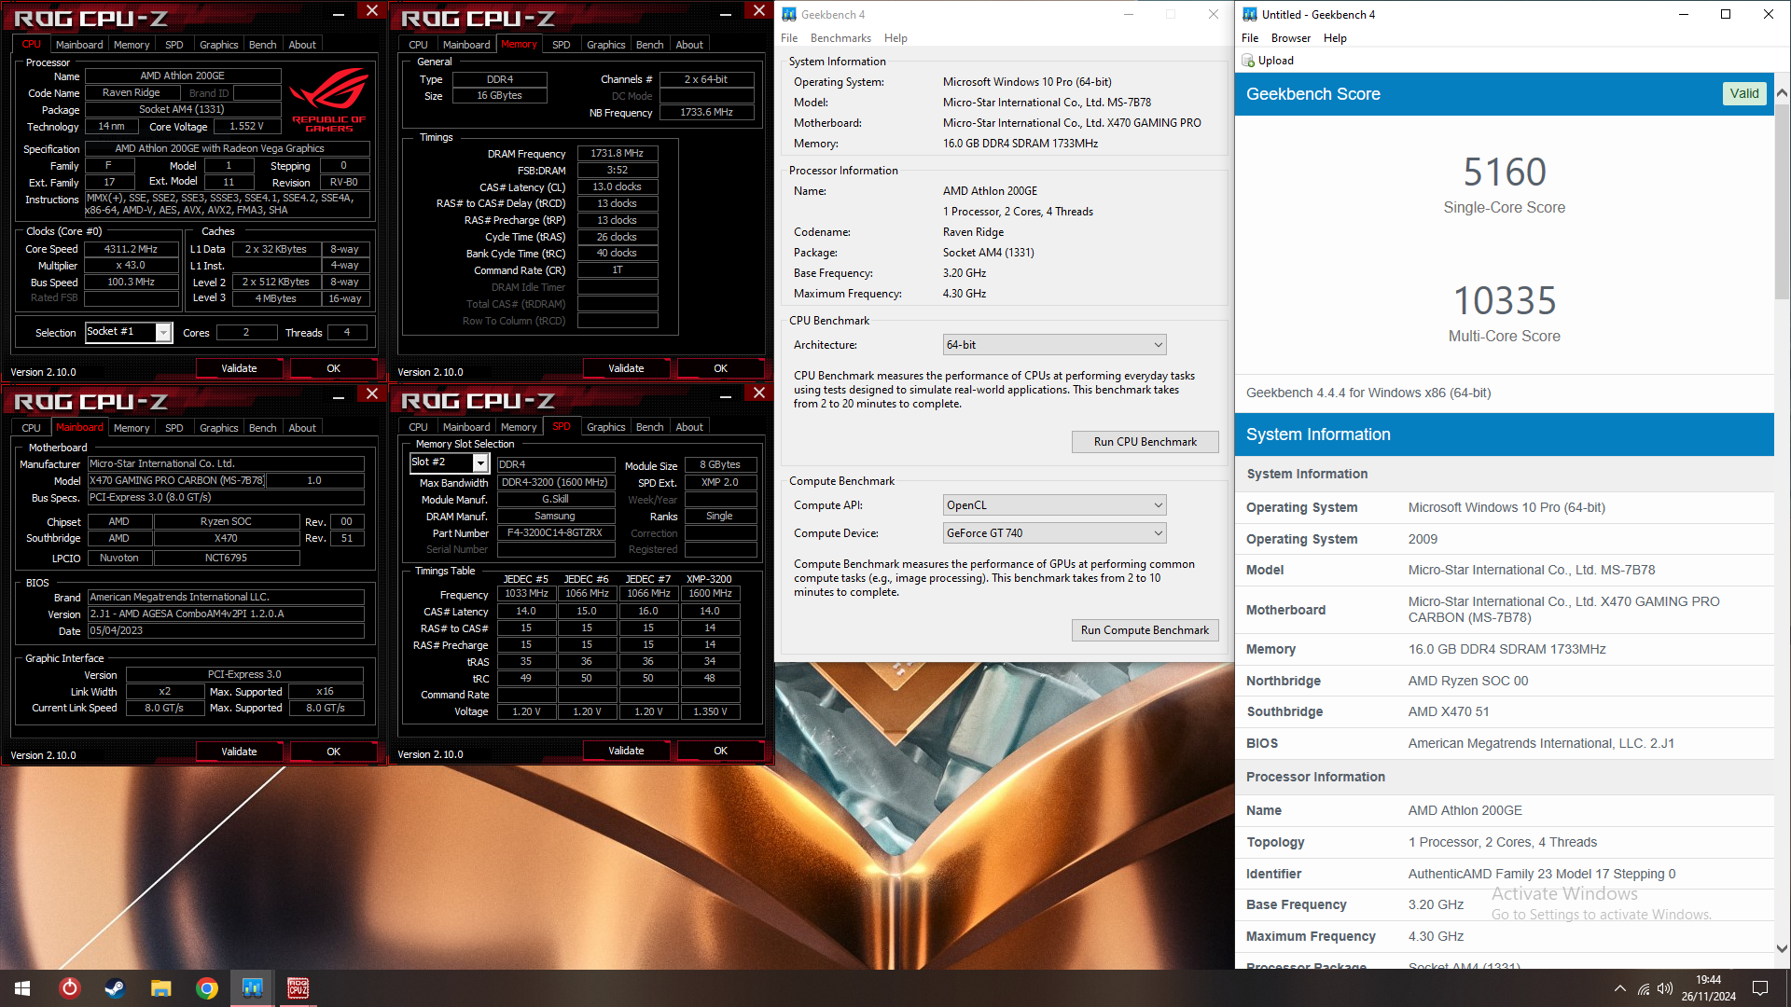Viewport: 1791px width, 1007px height.
Task: Click the red power icon in taskbar
Action: (x=69, y=988)
